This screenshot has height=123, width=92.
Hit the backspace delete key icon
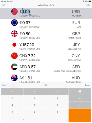click(x=80, y=91)
